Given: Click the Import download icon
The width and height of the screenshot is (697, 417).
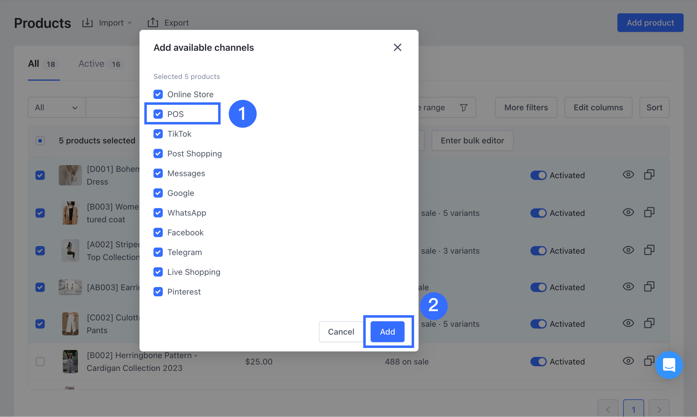Looking at the screenshot, I should [x=87, y=22].
